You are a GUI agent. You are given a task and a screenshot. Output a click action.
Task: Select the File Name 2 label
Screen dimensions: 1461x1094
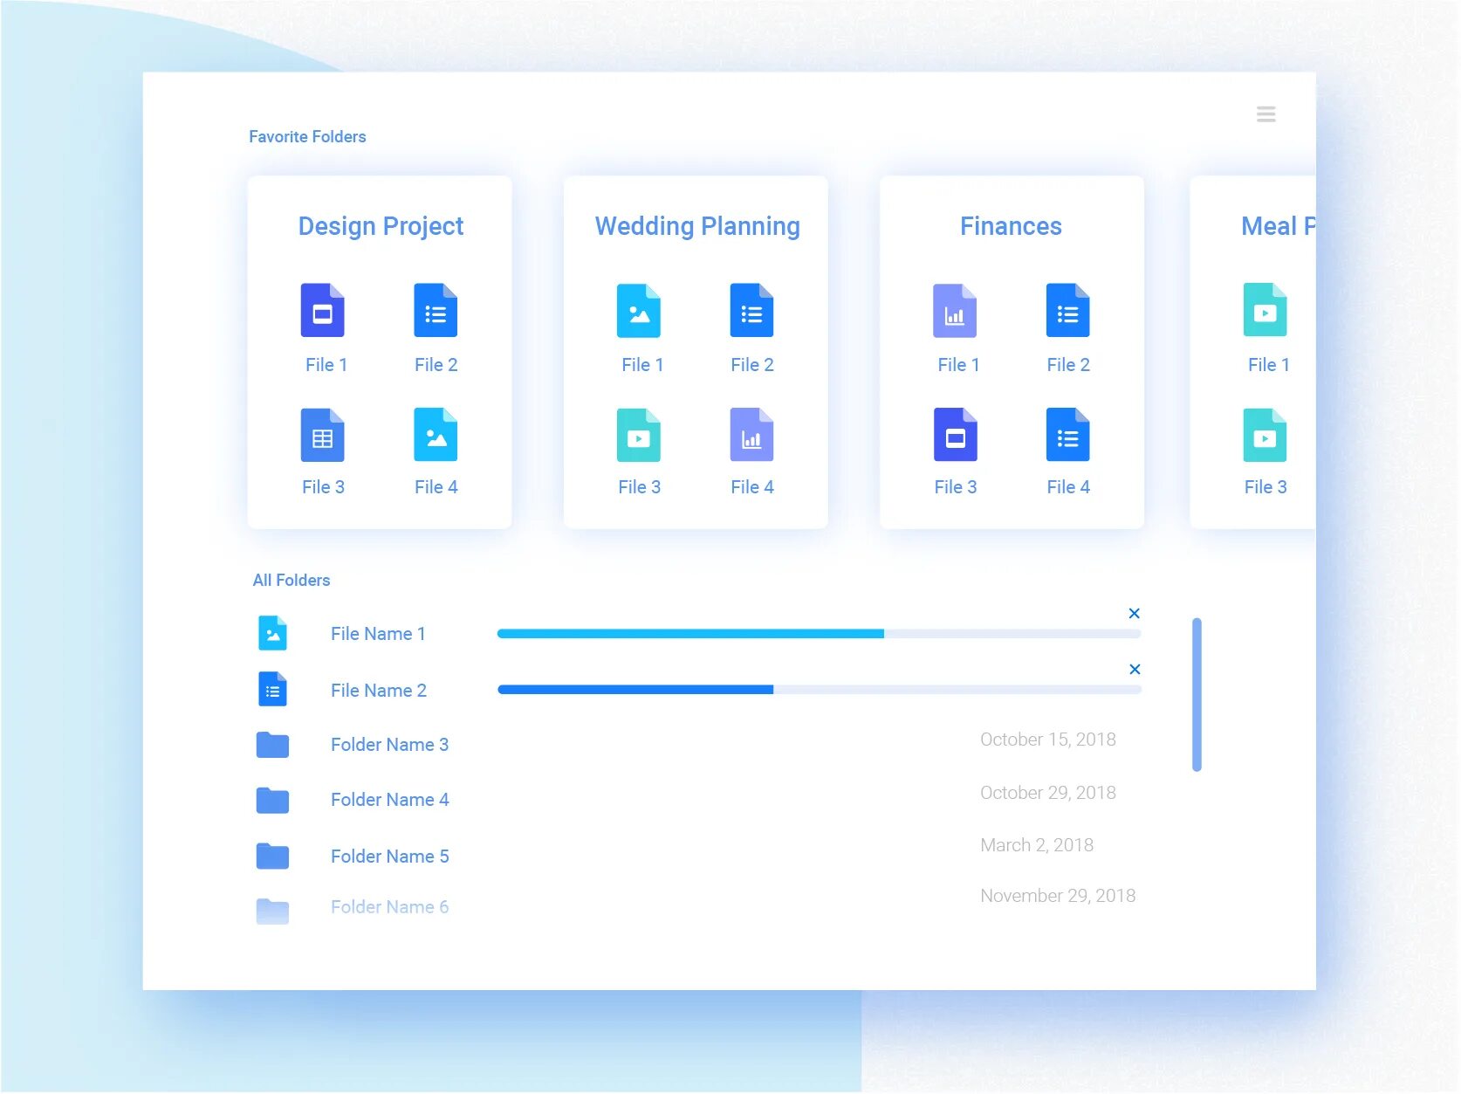point(379,691)
